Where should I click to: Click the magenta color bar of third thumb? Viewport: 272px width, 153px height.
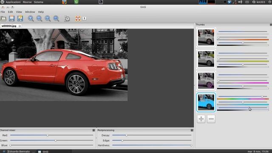point(243,83)
